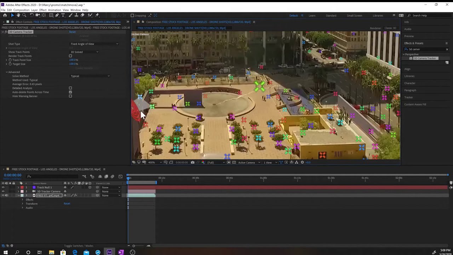
Task: Expand the Transform group in timeline
Action: click(x=22, y=204)
